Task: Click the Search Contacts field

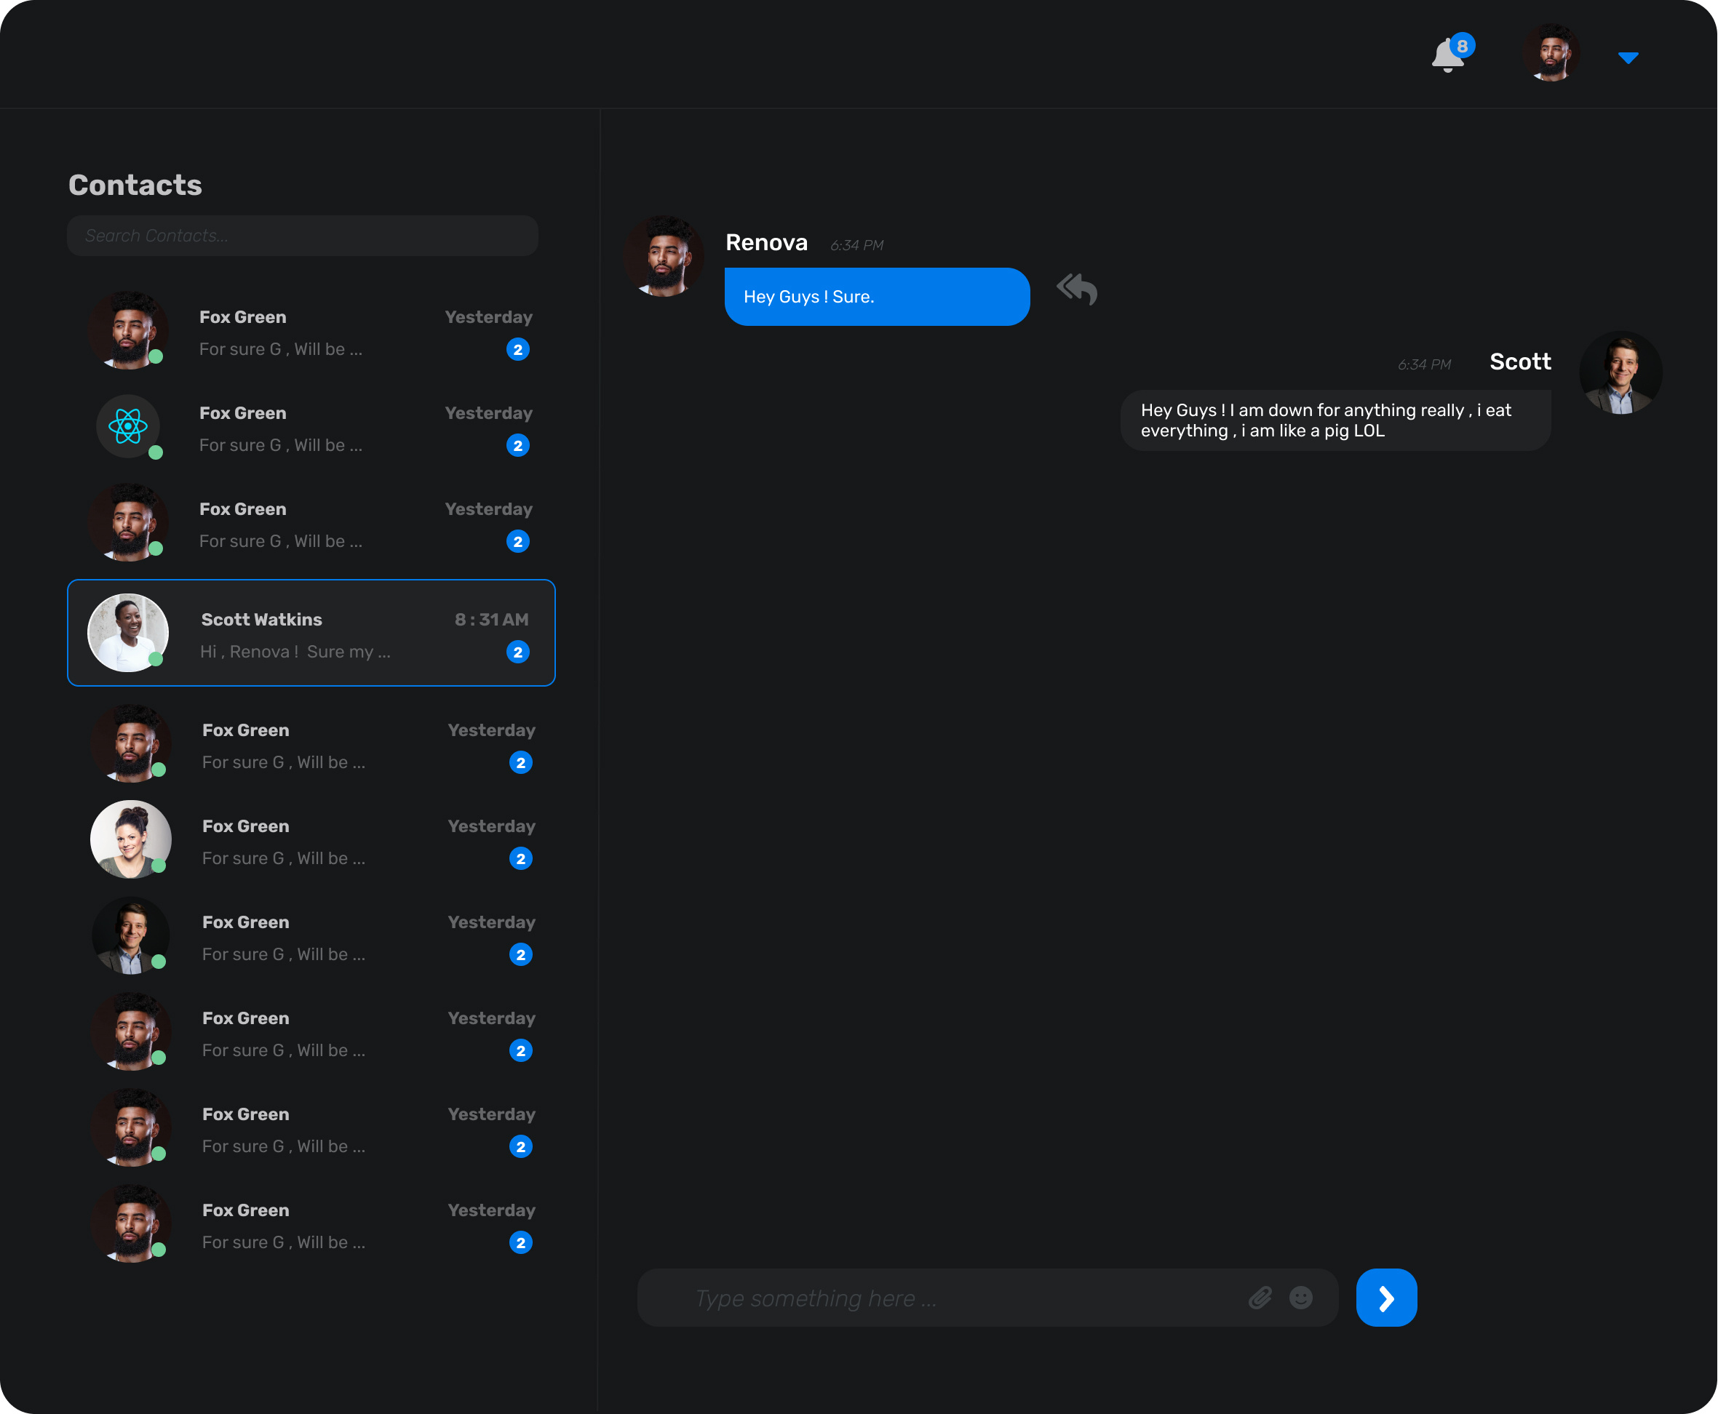Action: [303, 236]
